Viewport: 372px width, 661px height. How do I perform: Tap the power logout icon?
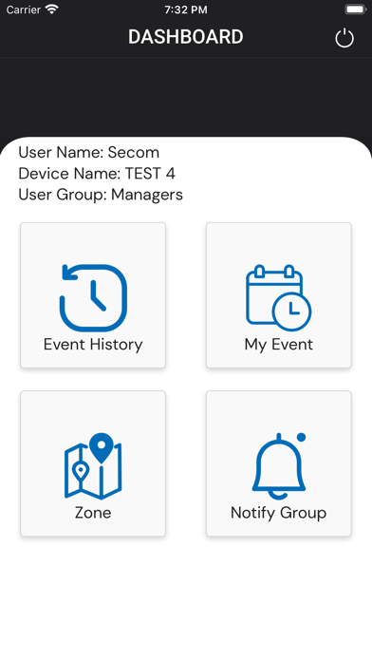(x=344, y=38)
